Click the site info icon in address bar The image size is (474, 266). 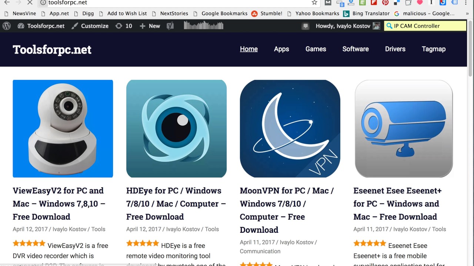[x=43, y=3]
